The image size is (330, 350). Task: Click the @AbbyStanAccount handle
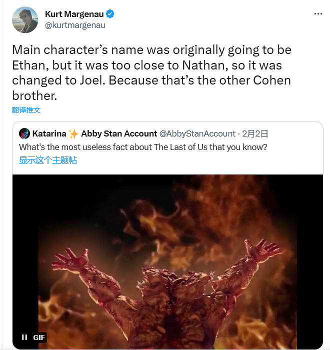click(197, 133)
